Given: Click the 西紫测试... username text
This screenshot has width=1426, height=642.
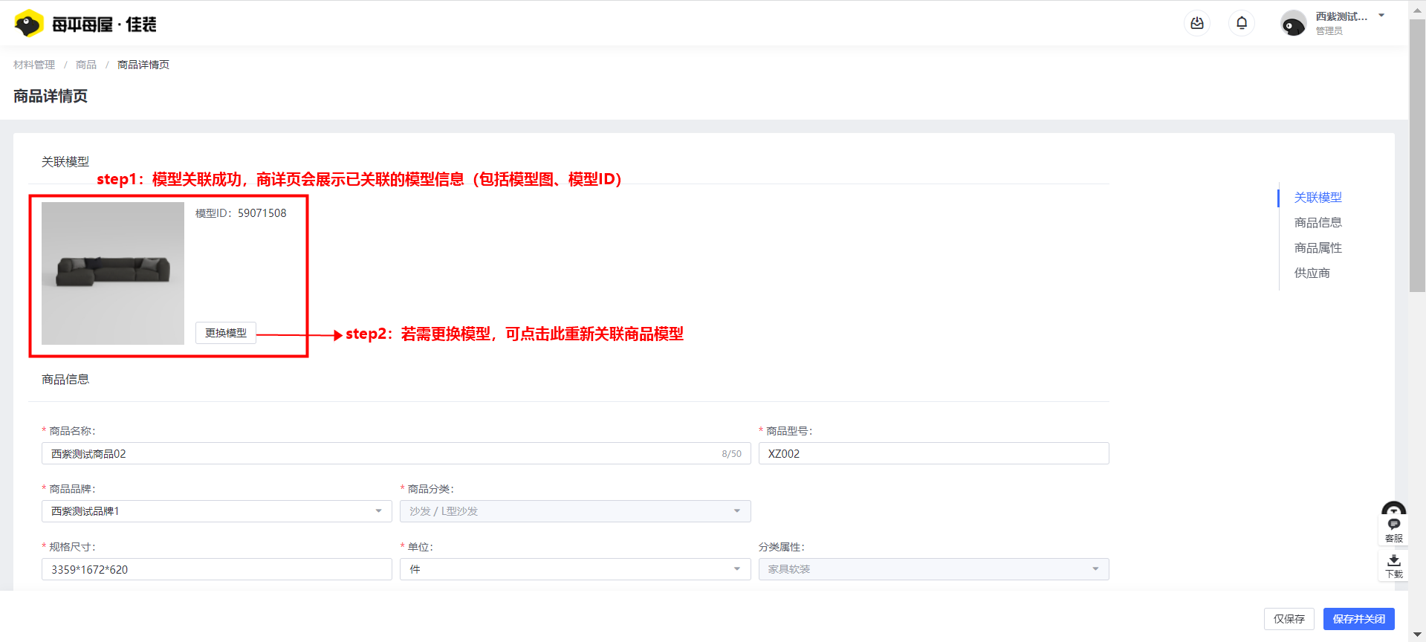Looking at the screenshot, I should [1341, 16].
